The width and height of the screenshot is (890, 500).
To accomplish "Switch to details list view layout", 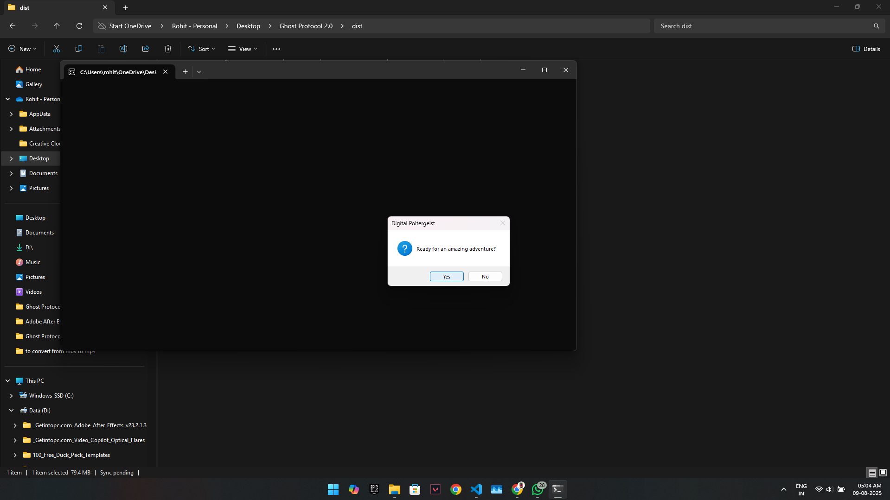I will (x=872, y=473).
